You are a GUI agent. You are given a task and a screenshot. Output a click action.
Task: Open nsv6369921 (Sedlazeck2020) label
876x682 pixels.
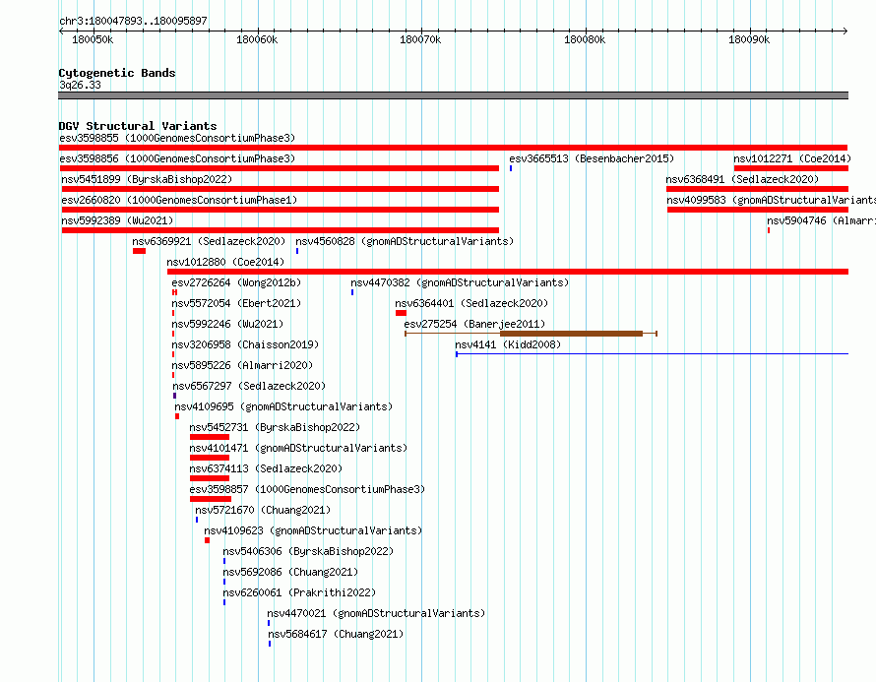(209, 241)
